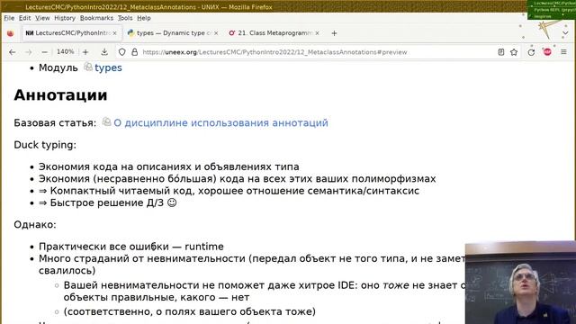Click bullet Быстрое решение Д/З

pyautogui.click(x=108, y=203)
